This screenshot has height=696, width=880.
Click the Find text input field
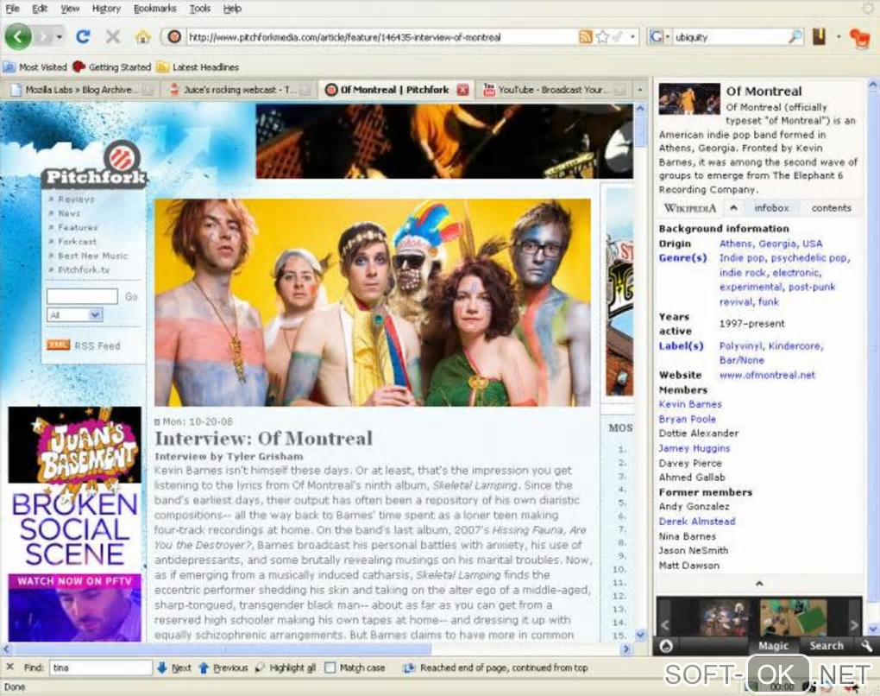point(100,668)
